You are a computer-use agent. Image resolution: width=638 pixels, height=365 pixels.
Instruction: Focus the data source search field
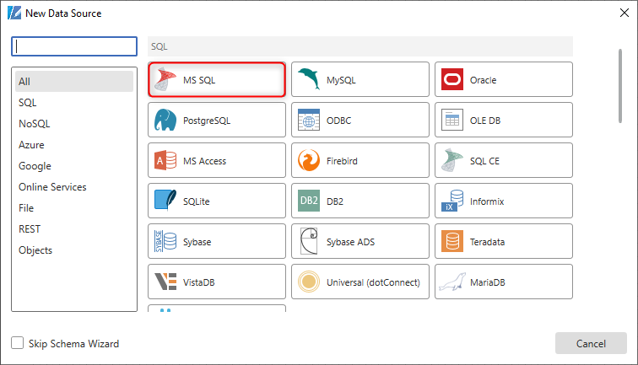point(74,46)
